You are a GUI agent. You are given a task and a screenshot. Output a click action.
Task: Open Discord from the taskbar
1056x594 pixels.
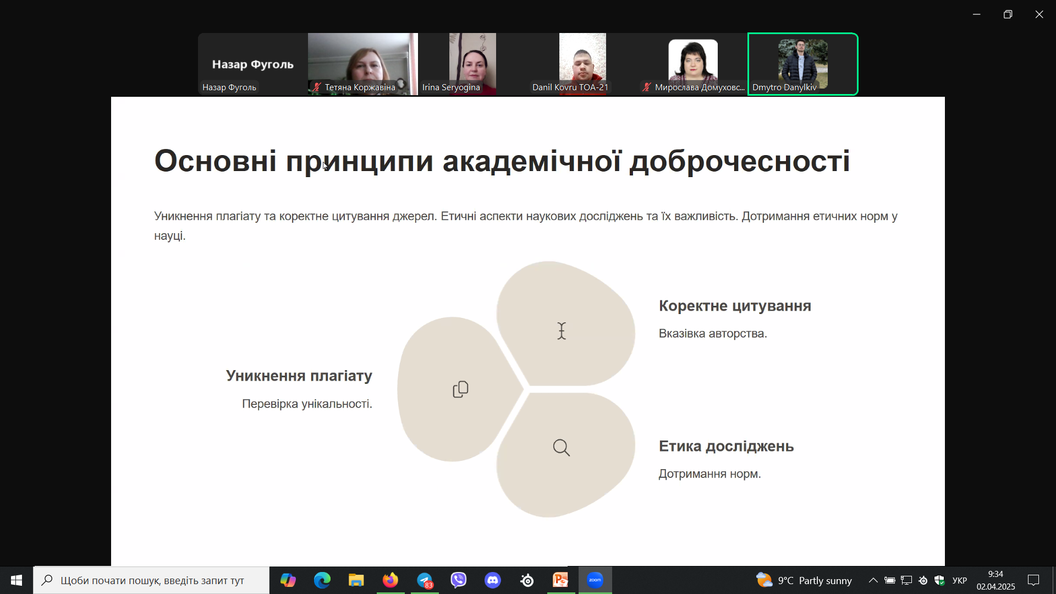pos(493,580)
